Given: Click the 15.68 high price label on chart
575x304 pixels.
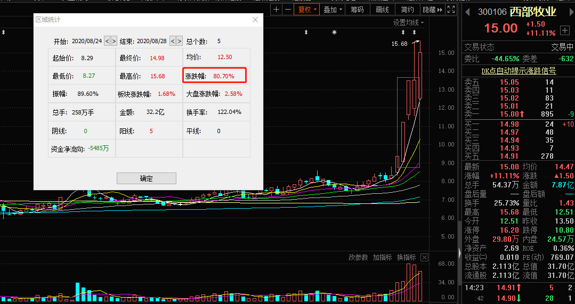Looking at the screenshot, I should [399, 44].
